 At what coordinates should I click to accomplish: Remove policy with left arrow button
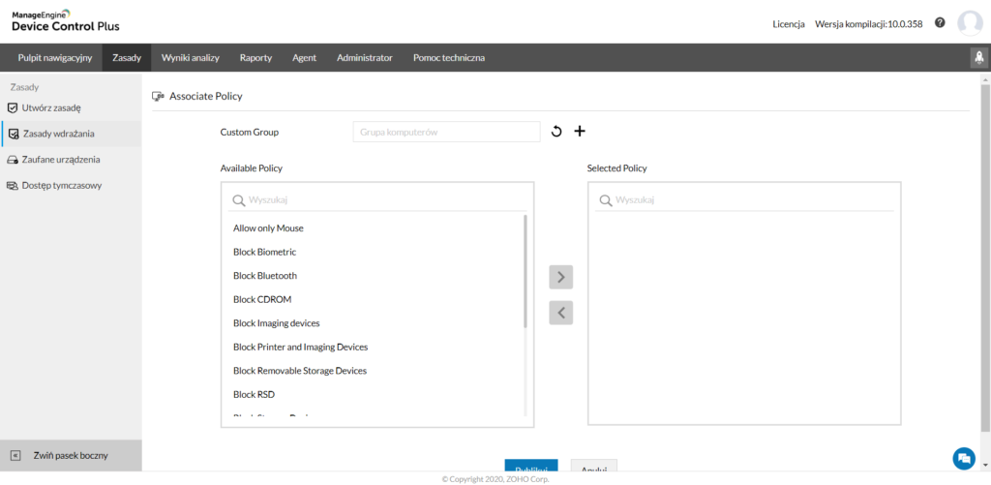pyautogui.click(x=561, y=313)
